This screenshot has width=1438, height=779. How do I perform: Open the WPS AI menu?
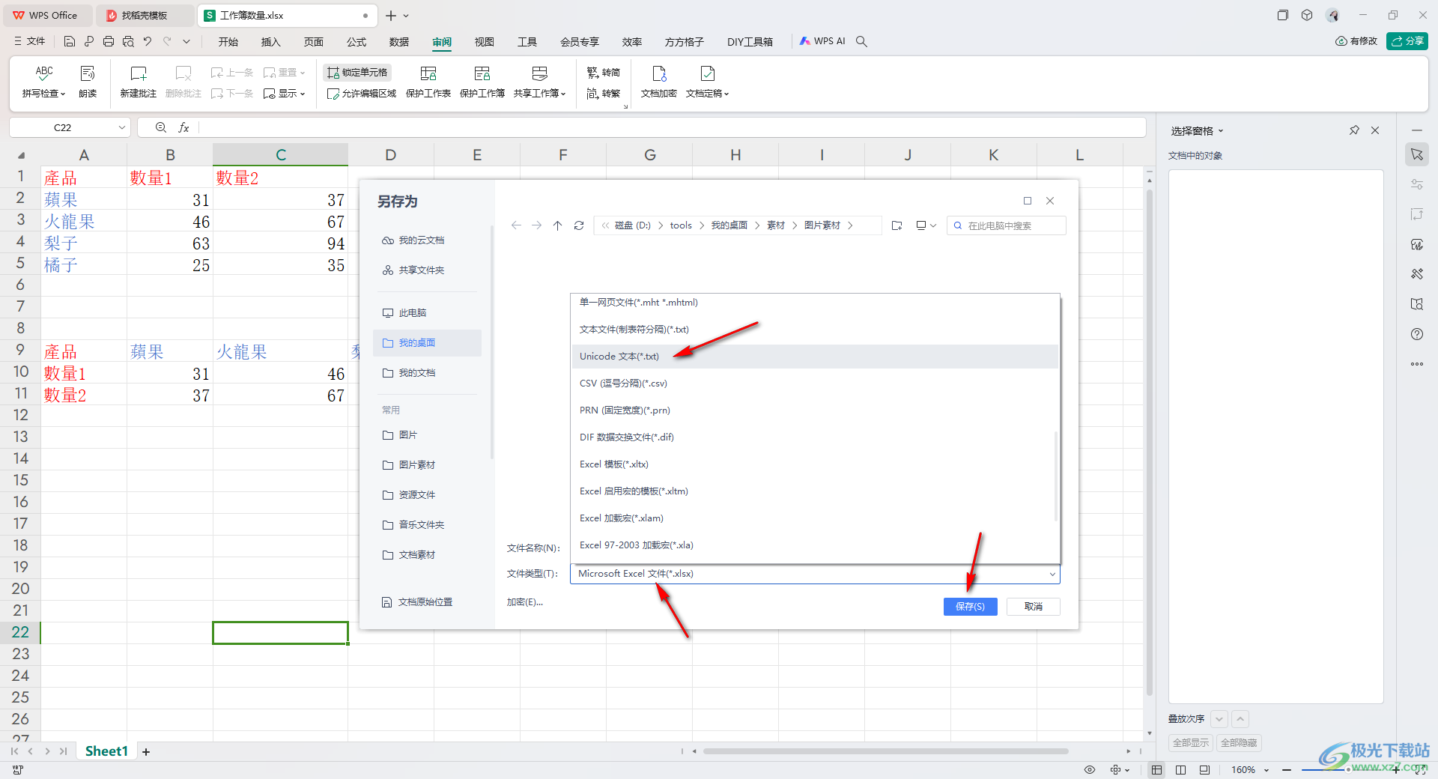point(822,41)
